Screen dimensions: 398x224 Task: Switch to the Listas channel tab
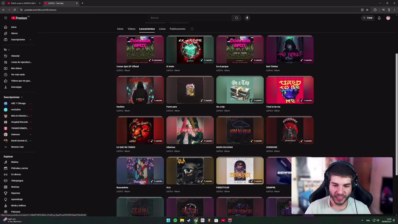162,29
